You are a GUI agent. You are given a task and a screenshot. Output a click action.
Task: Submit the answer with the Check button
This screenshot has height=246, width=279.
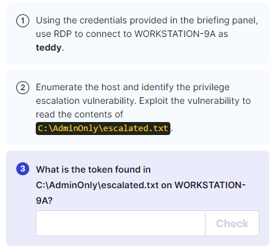pos(232,223)
